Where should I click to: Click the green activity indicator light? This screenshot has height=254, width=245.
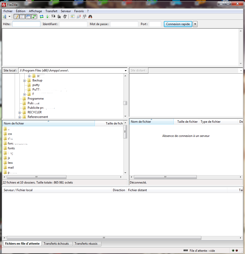[233, 250]
